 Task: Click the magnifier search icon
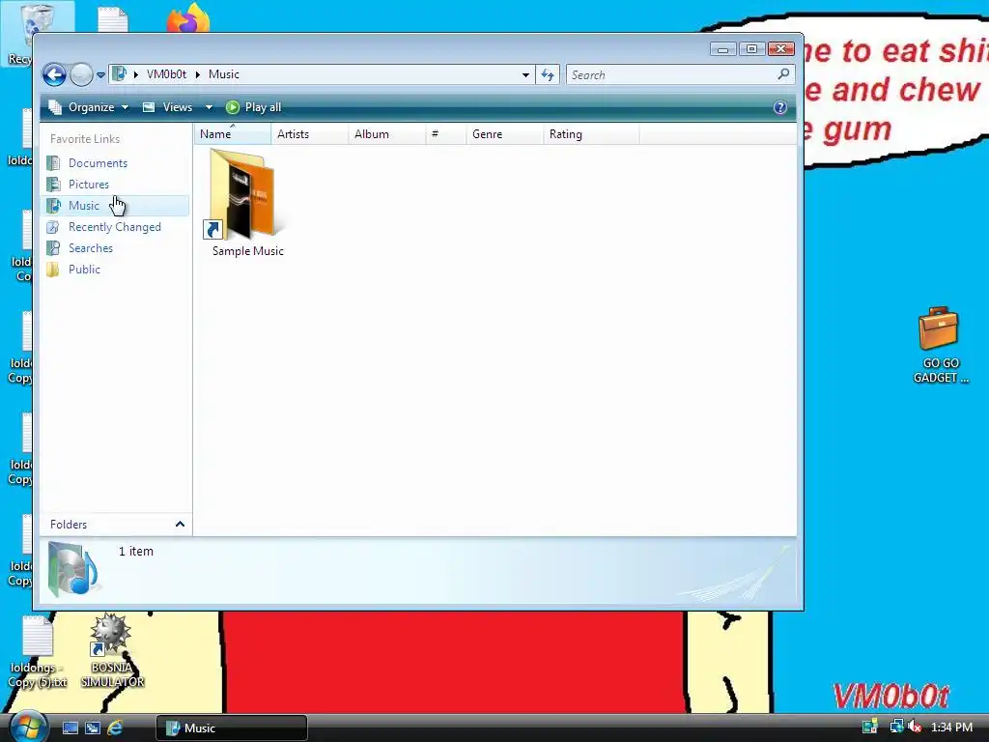(783, 74)
